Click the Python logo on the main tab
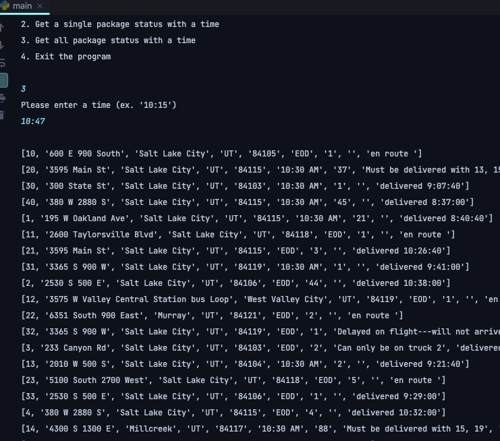 [5, 6]
